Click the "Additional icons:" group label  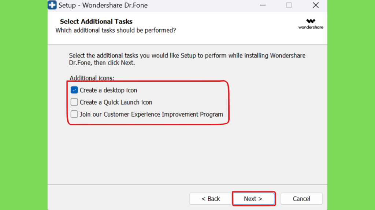coord(92,78)
